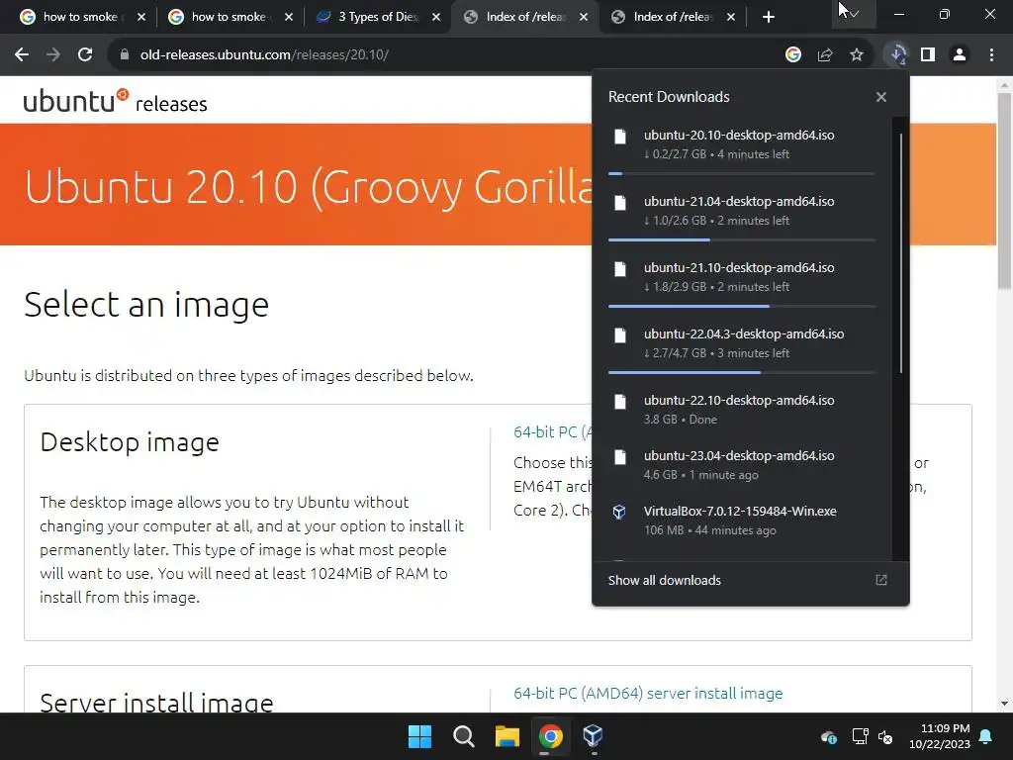Open Chrome's three-dot menu
The image size is (1013, 760).
(991, 55)
